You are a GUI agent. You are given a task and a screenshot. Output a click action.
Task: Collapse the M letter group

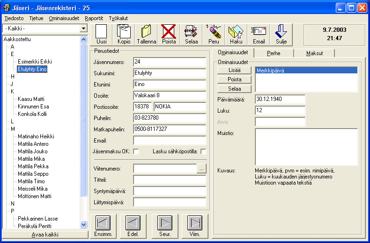tap(13, 129)
